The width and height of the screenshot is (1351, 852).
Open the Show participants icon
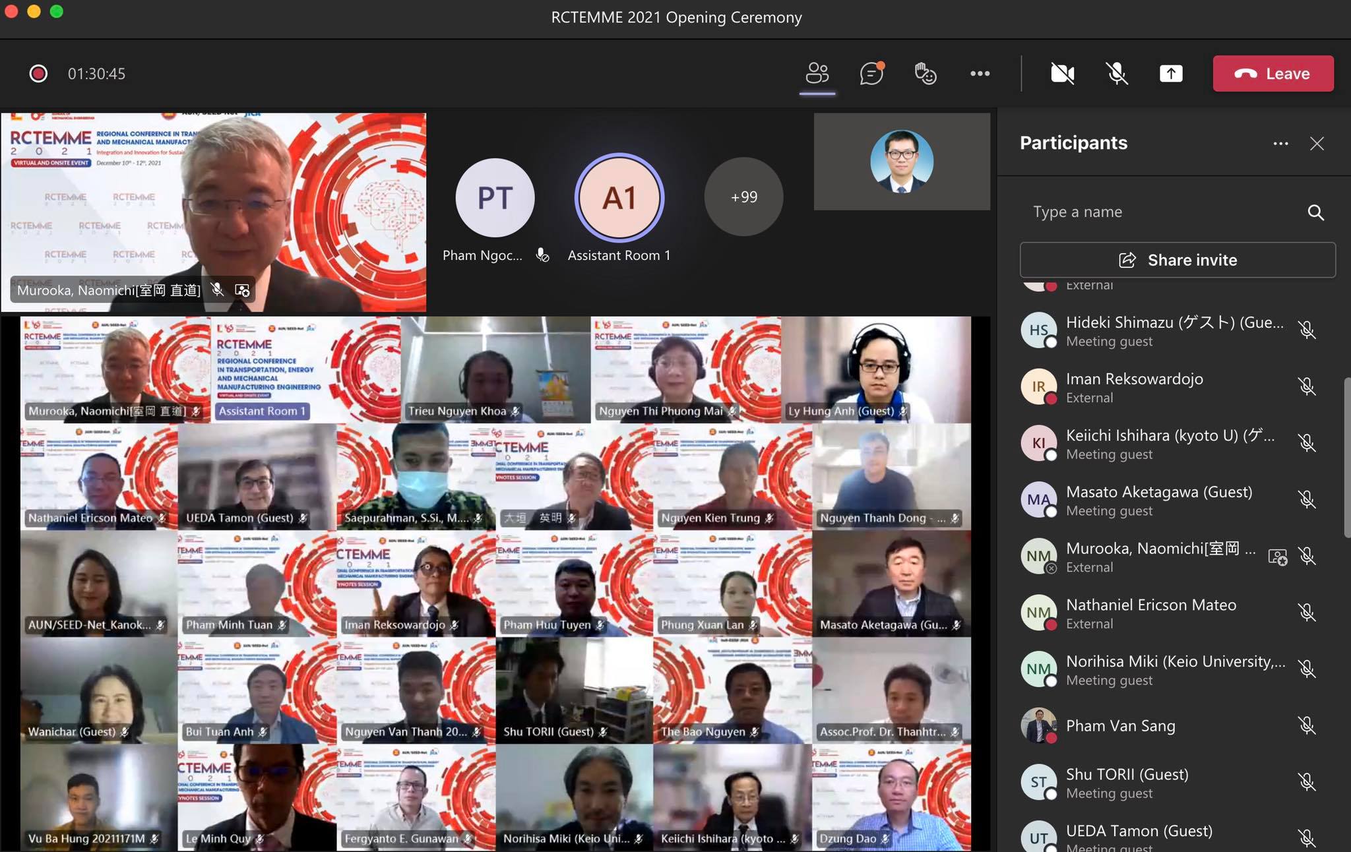817,73
